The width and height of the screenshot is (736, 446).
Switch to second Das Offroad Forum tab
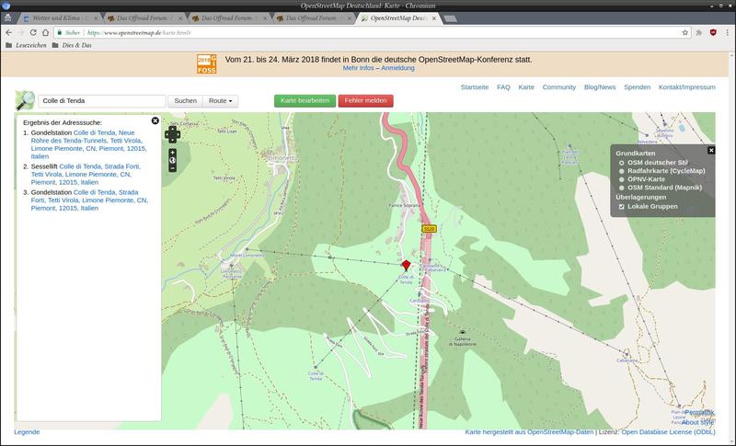229,18
